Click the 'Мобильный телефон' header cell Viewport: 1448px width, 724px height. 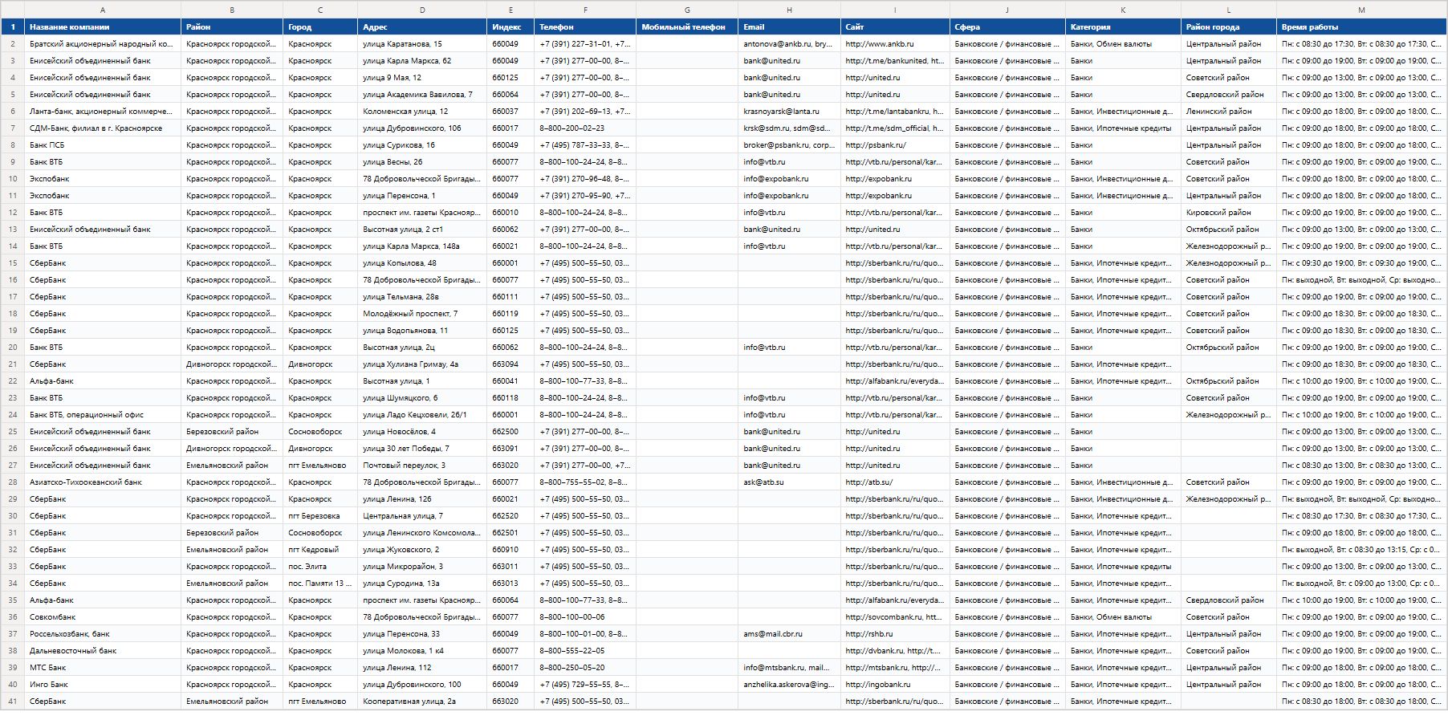tap(687, 27)
